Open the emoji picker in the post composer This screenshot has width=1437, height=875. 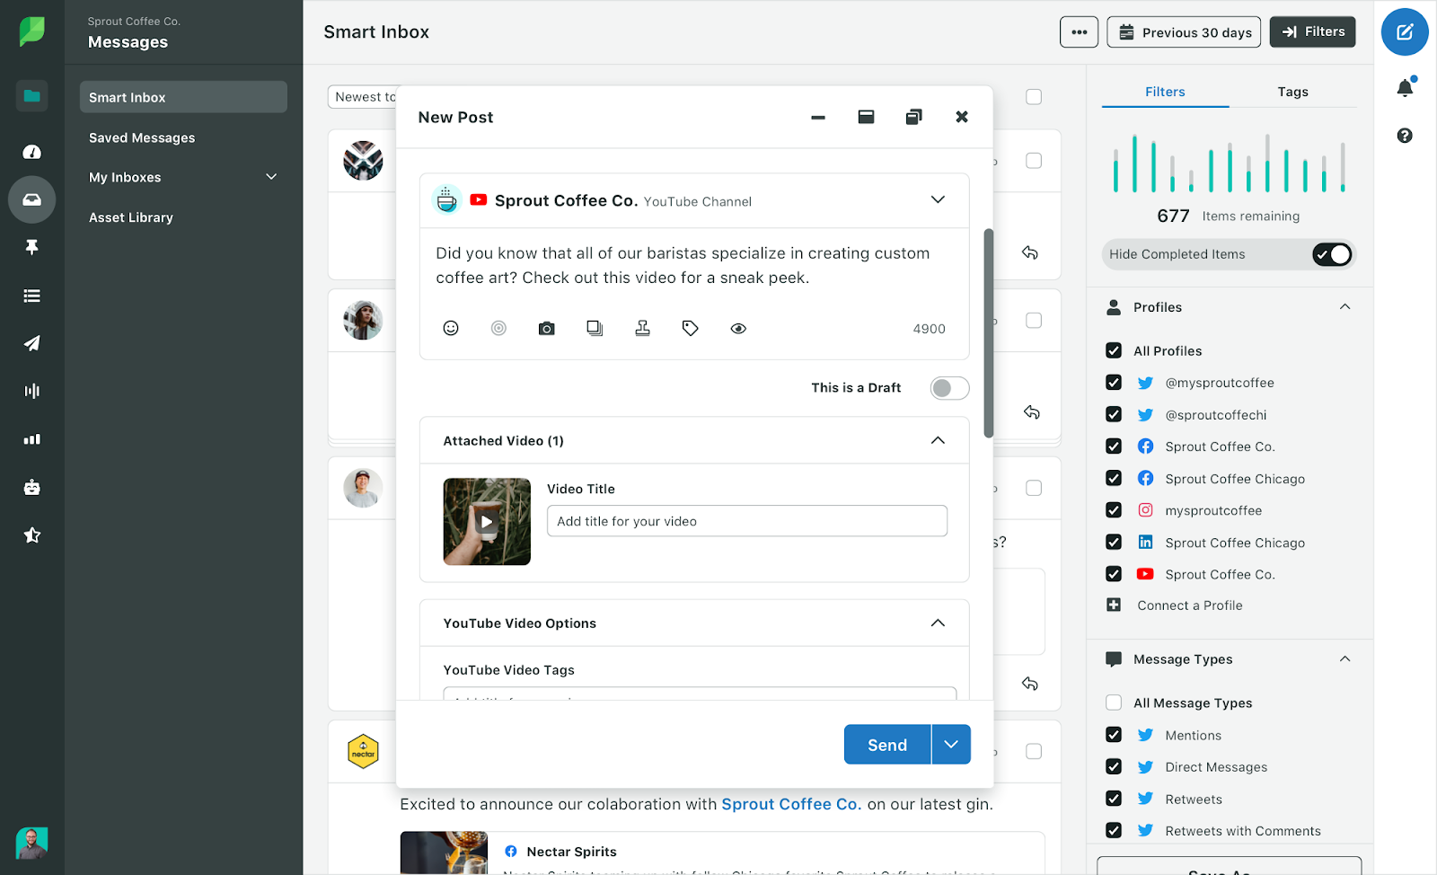pos(451,328)
